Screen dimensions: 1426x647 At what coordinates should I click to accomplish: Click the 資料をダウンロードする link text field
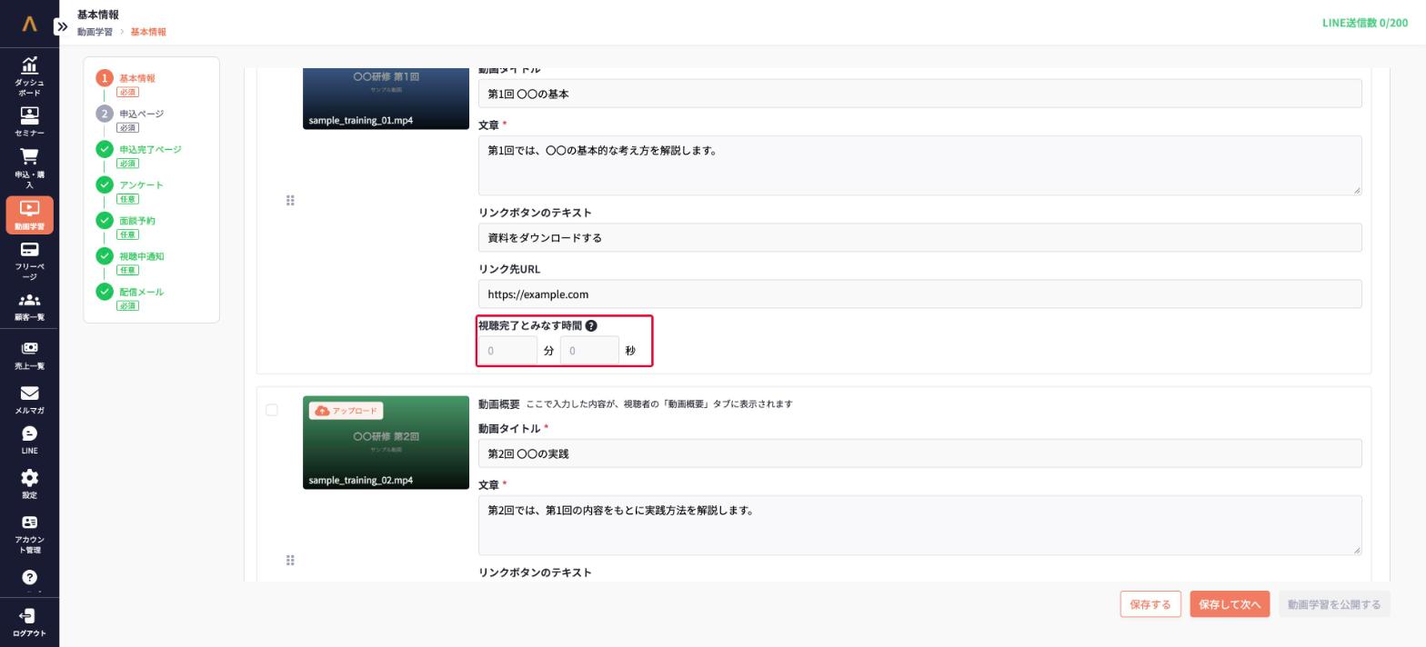919,237
